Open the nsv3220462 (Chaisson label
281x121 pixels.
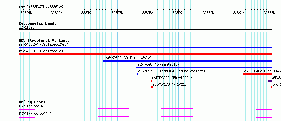point(262,71)
